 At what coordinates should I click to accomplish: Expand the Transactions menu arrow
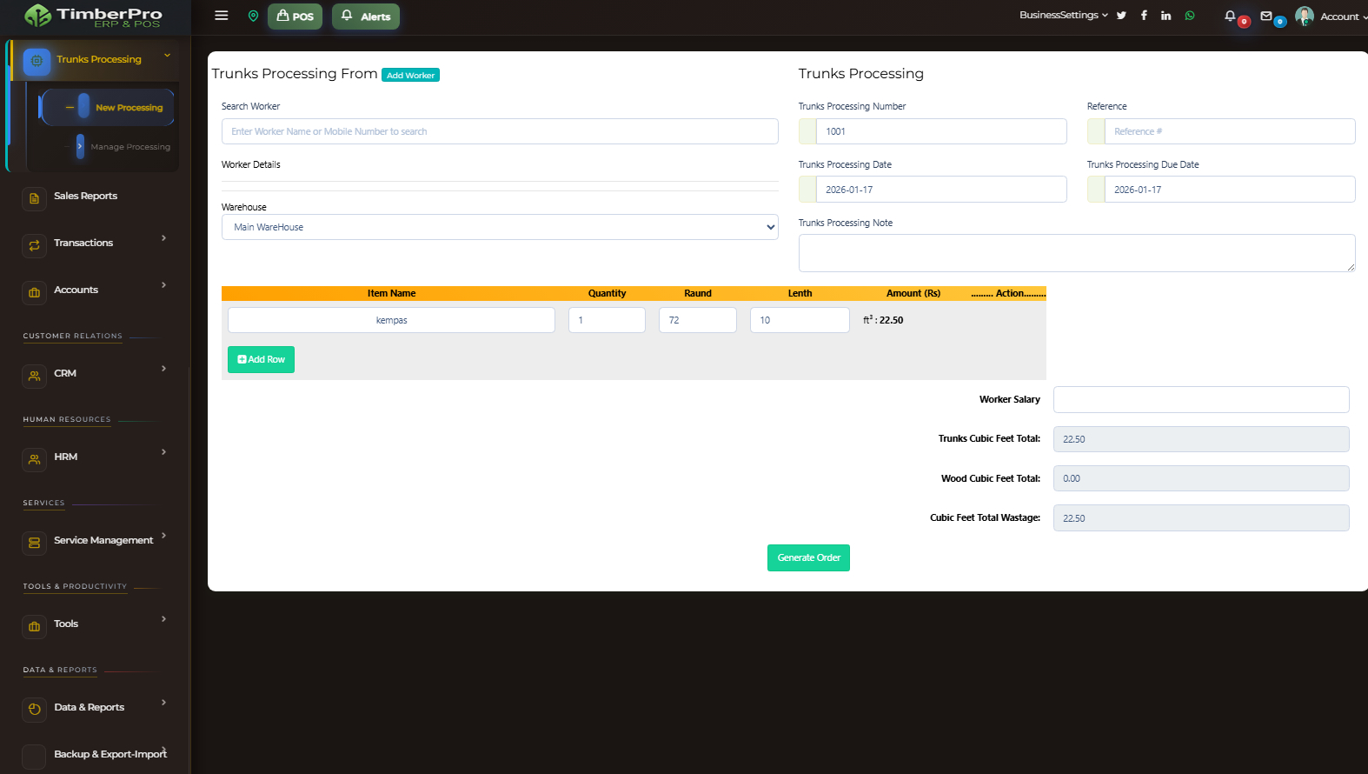click(x=163, y=238)
